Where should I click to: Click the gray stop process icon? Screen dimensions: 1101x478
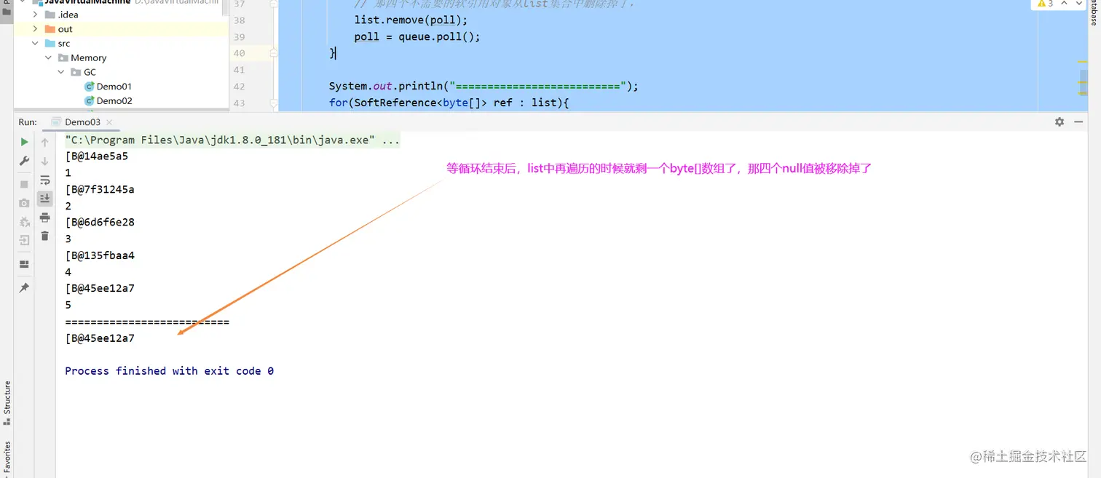click(24, 184)
